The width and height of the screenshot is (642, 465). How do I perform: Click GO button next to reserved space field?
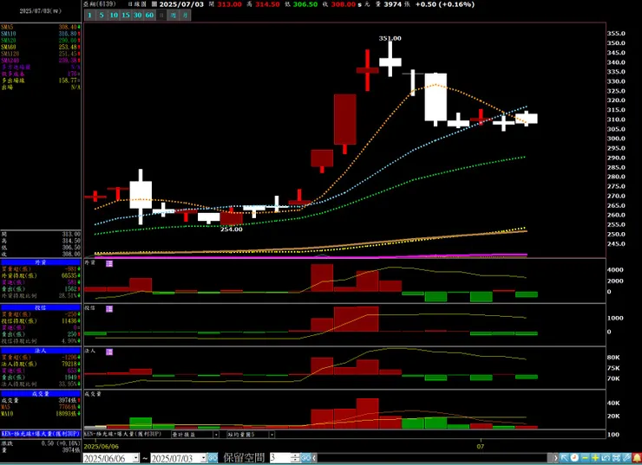pos(305,458)
